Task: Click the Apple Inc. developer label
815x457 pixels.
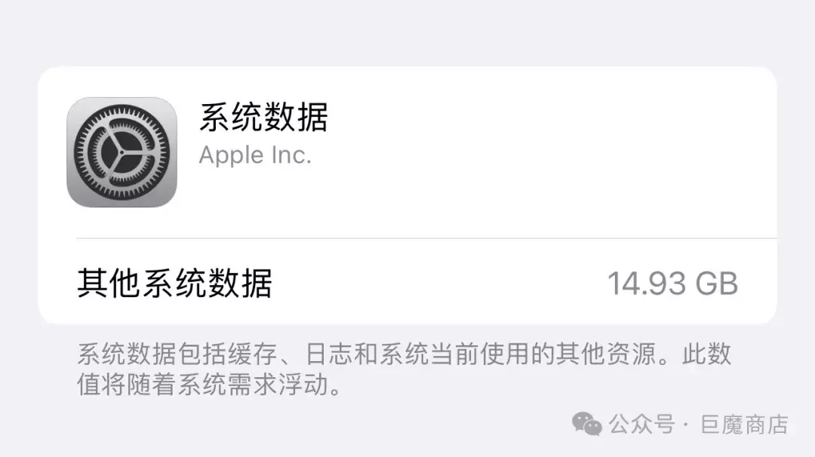Action: (255, 155)
